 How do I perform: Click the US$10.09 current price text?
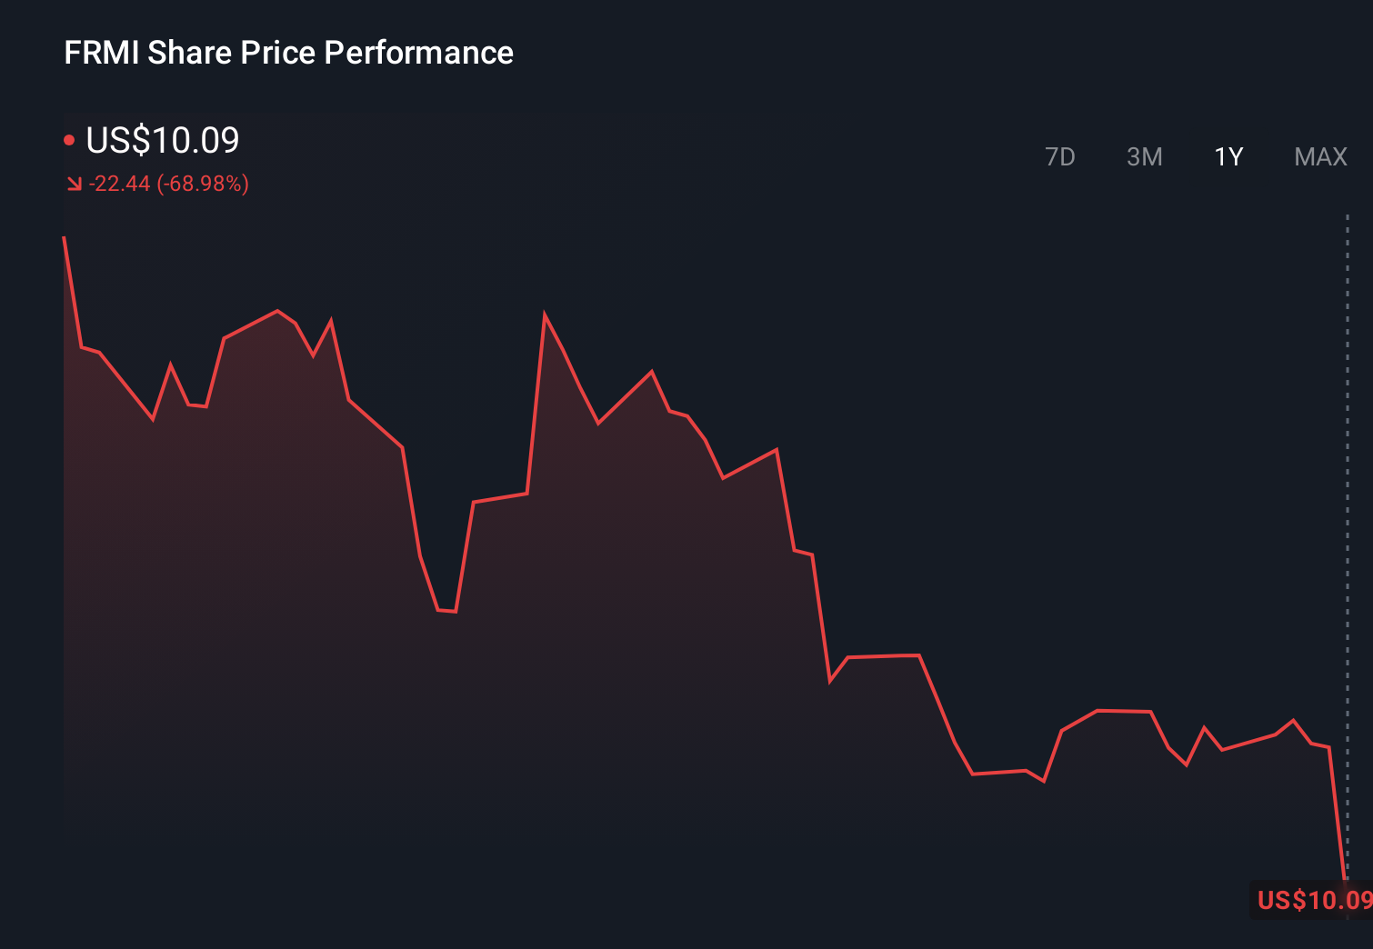click(x=162, y=141)
